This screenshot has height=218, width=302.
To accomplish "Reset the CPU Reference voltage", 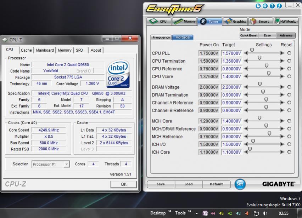I will tap(289, 69).
